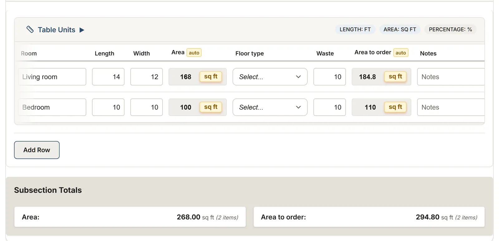
Task: Expand the Table Units arrow
Action: point(82,30)
